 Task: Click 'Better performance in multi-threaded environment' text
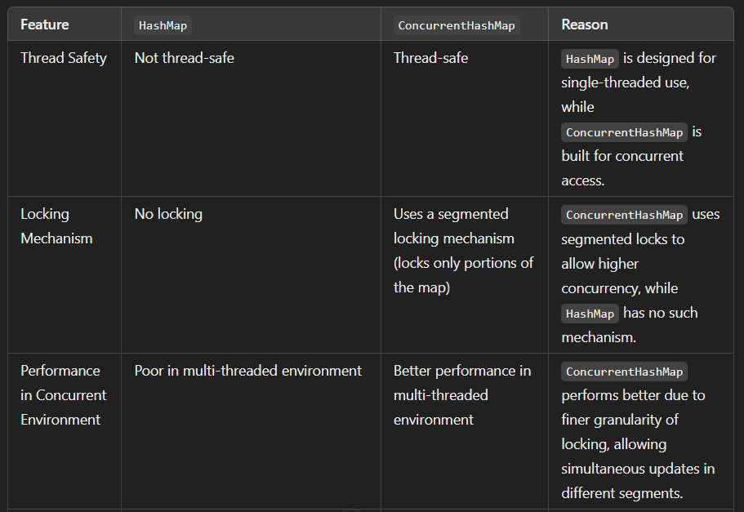point(462,395)
